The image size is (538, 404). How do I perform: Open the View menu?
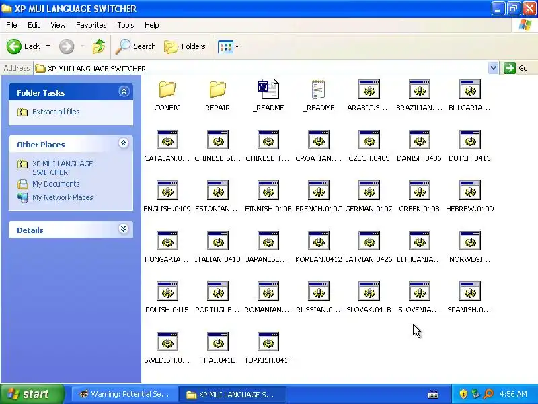point(58,25)
